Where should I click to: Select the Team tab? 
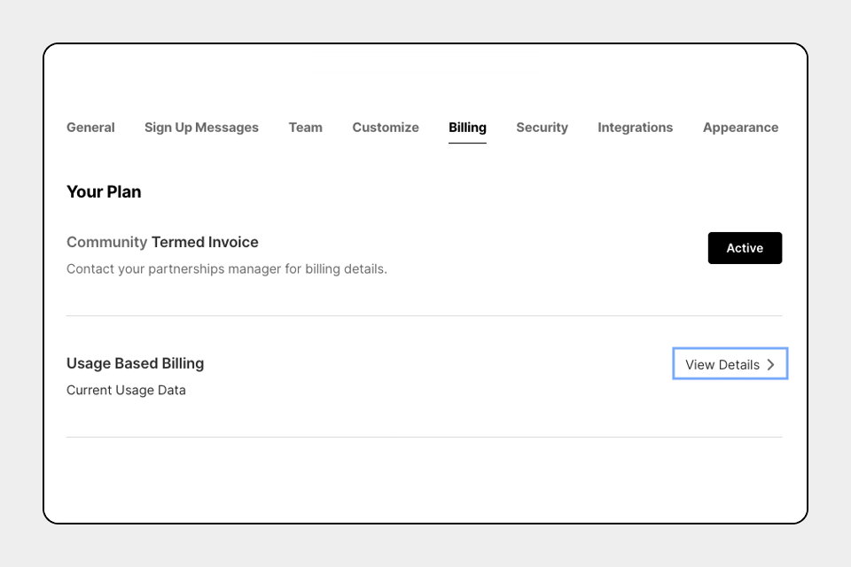click(x=305, y=128)
